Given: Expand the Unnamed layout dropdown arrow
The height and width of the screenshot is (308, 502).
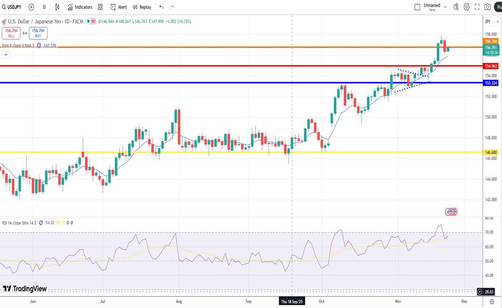Looking at the screenshot, I should [445, 7].
